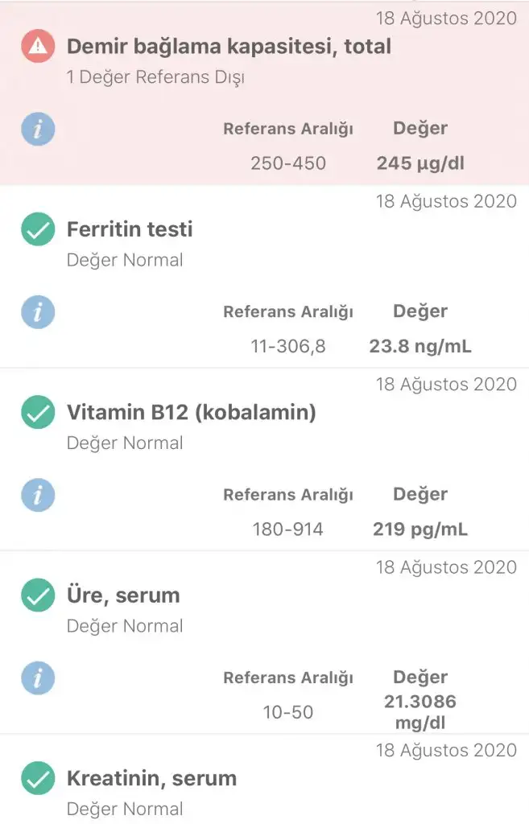The width and height of the screenshot is (529, 824).
Task: Tap the 219 pg/mL B12 value
Action: point(420,529)
